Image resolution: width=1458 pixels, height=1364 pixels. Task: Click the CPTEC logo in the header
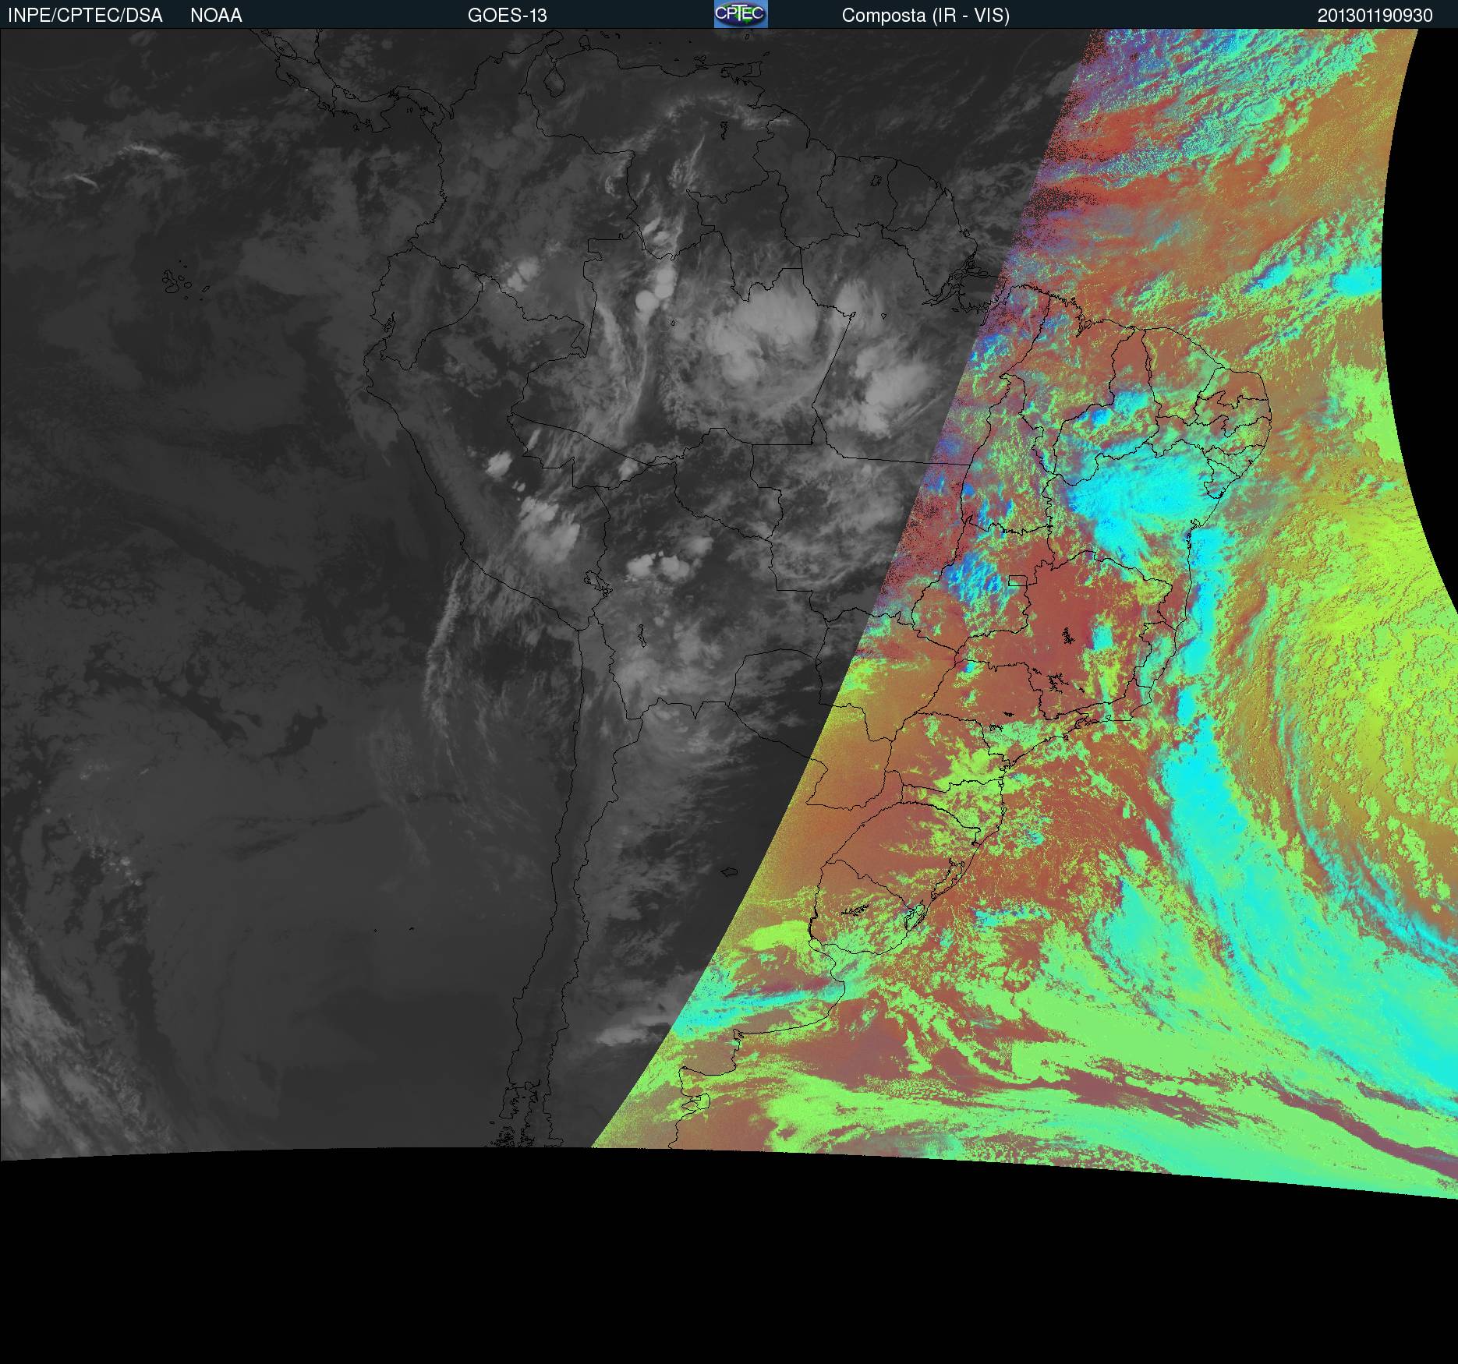click(x=741, y=14)
